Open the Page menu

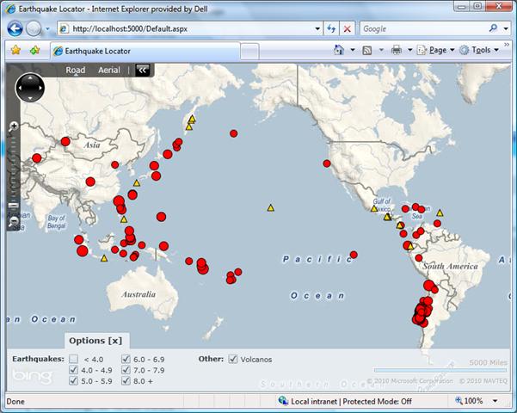[436, 50]
